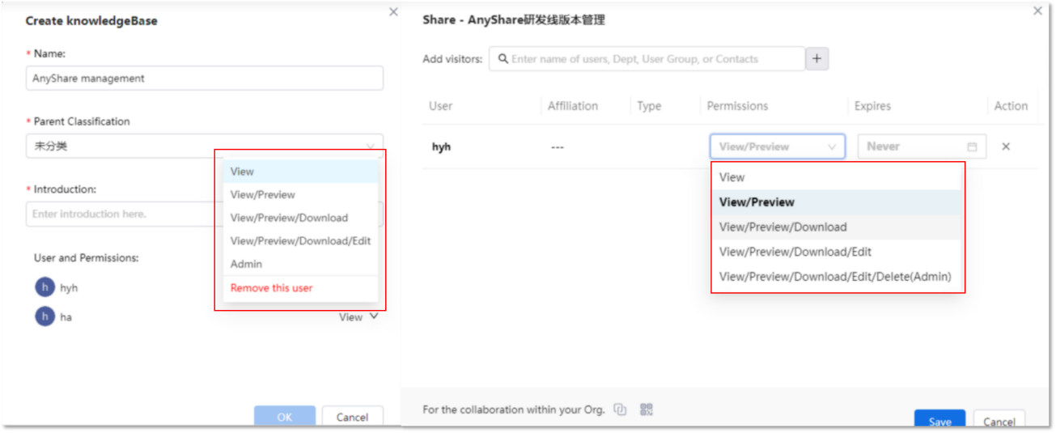1056x433 pixels.
Task: Click ha name under User and Permissions
Action: click(x=66, y=317)
